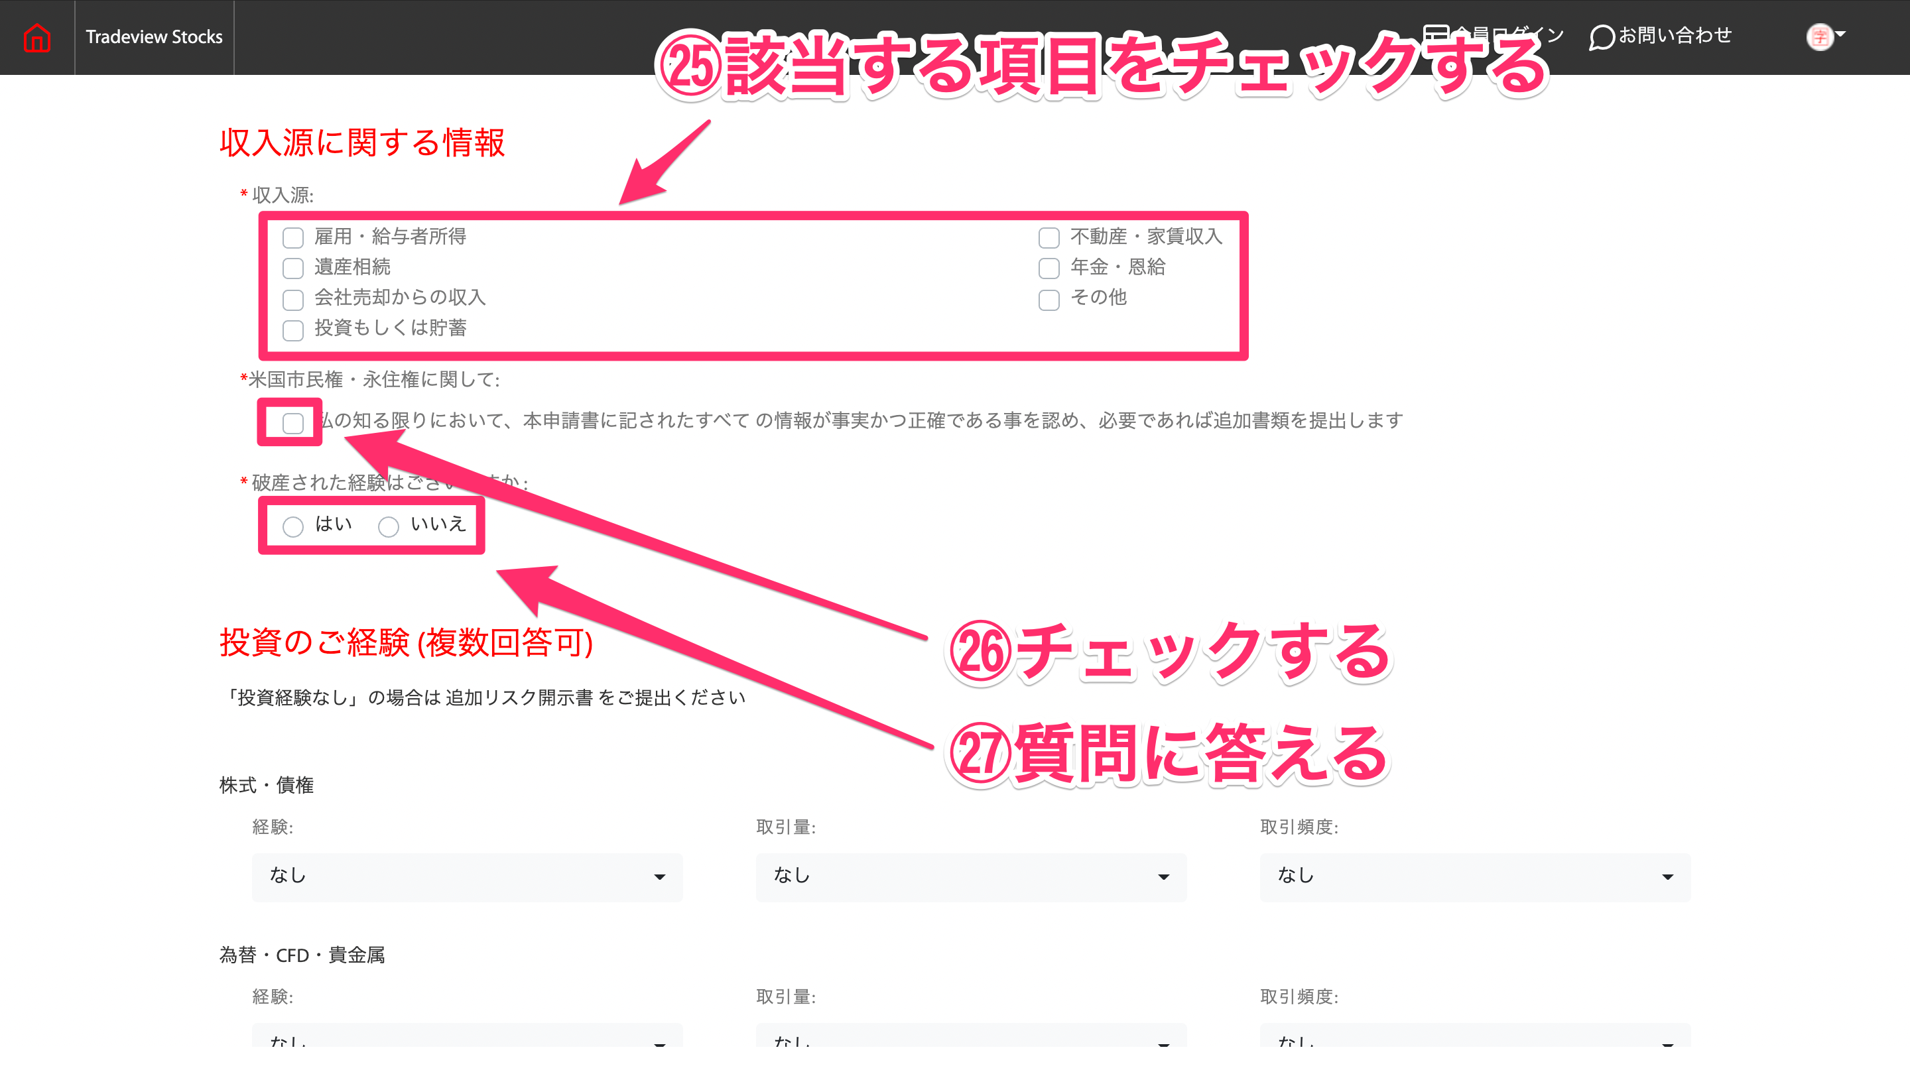Select はい for bankruptcy question
Screen dimensions: 1910x1074
coord(293,526)
